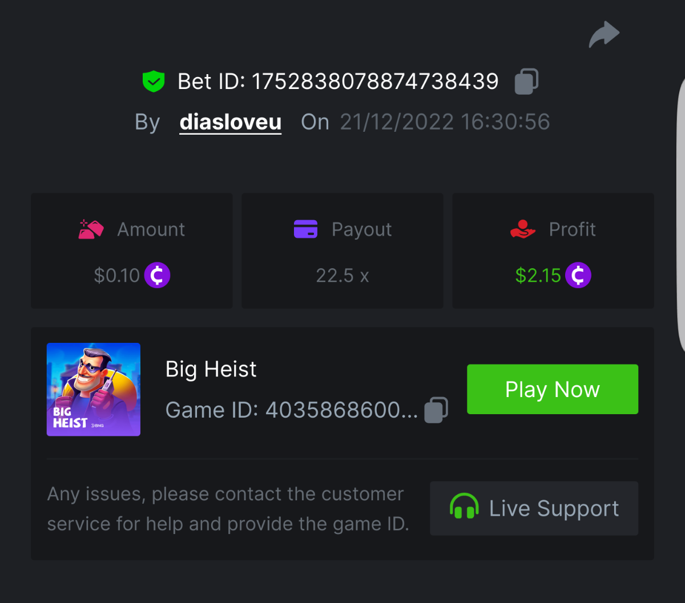
Task: Click the 22.5 x payout value
Action: pyautogui.click(x=342, y=276)
